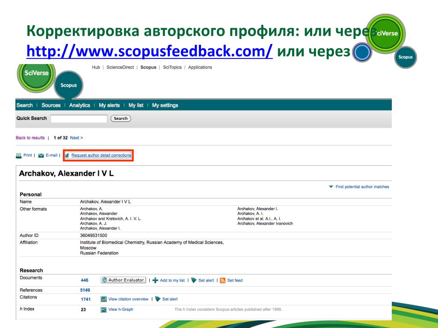Viewport: 438px width, 328px height.
Task: Click the Print link
Action: click(x=28, y=155)
